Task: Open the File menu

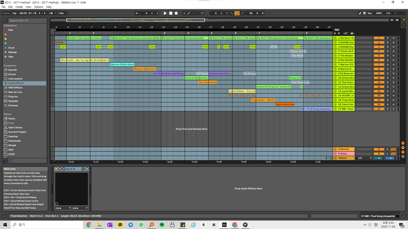Action: click(x=3, y=7)
